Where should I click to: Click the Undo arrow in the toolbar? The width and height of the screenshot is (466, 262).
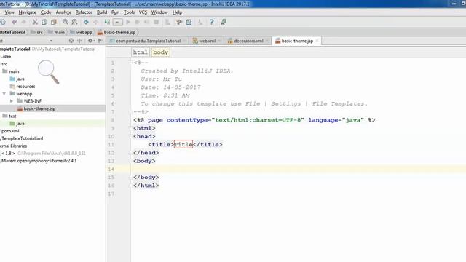(14, 23)
